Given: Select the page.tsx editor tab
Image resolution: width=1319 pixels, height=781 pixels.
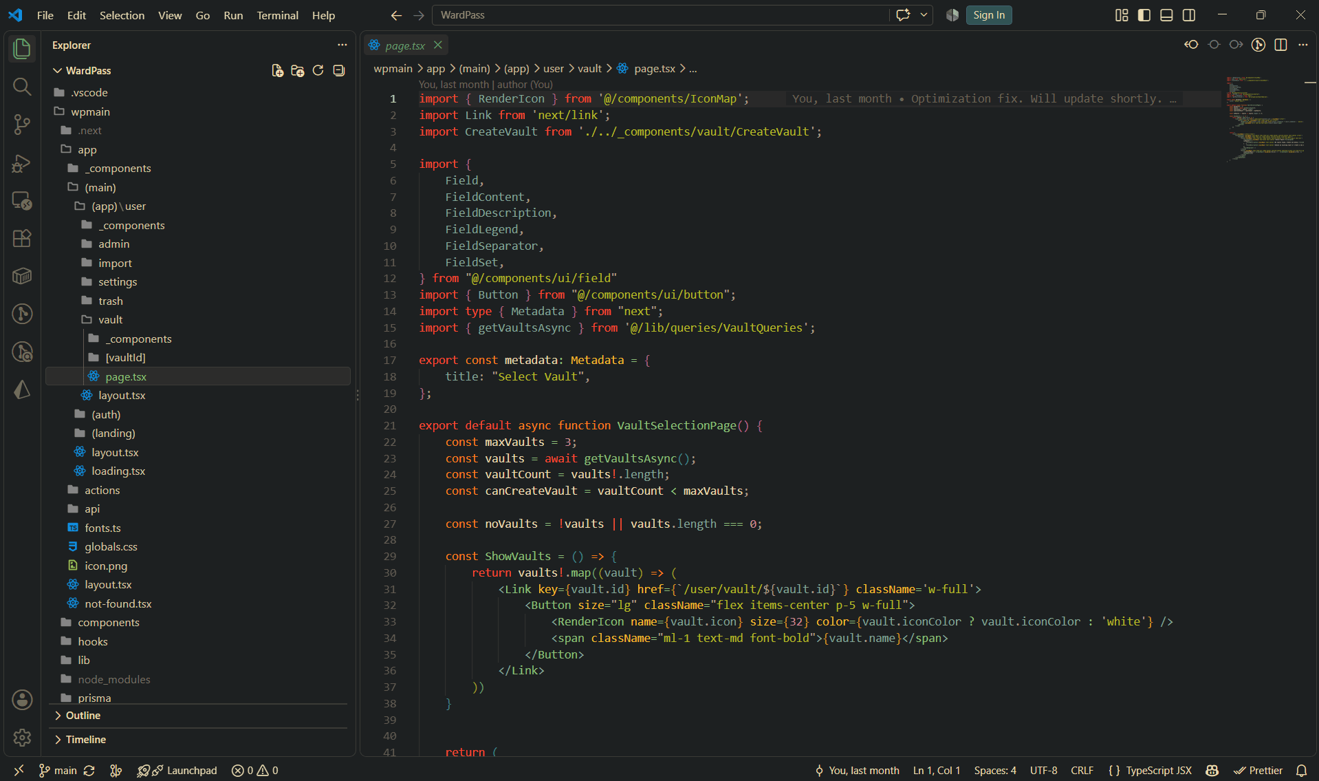Looking at the screenshot, I should click(x=405, y=45).
